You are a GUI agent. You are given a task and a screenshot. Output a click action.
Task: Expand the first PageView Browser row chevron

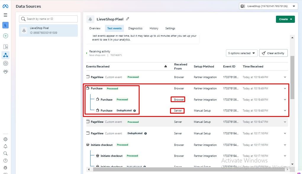(285, 77)
